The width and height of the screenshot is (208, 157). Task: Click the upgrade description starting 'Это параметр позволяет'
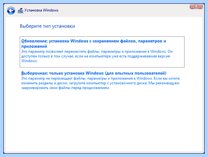point(97,56)
